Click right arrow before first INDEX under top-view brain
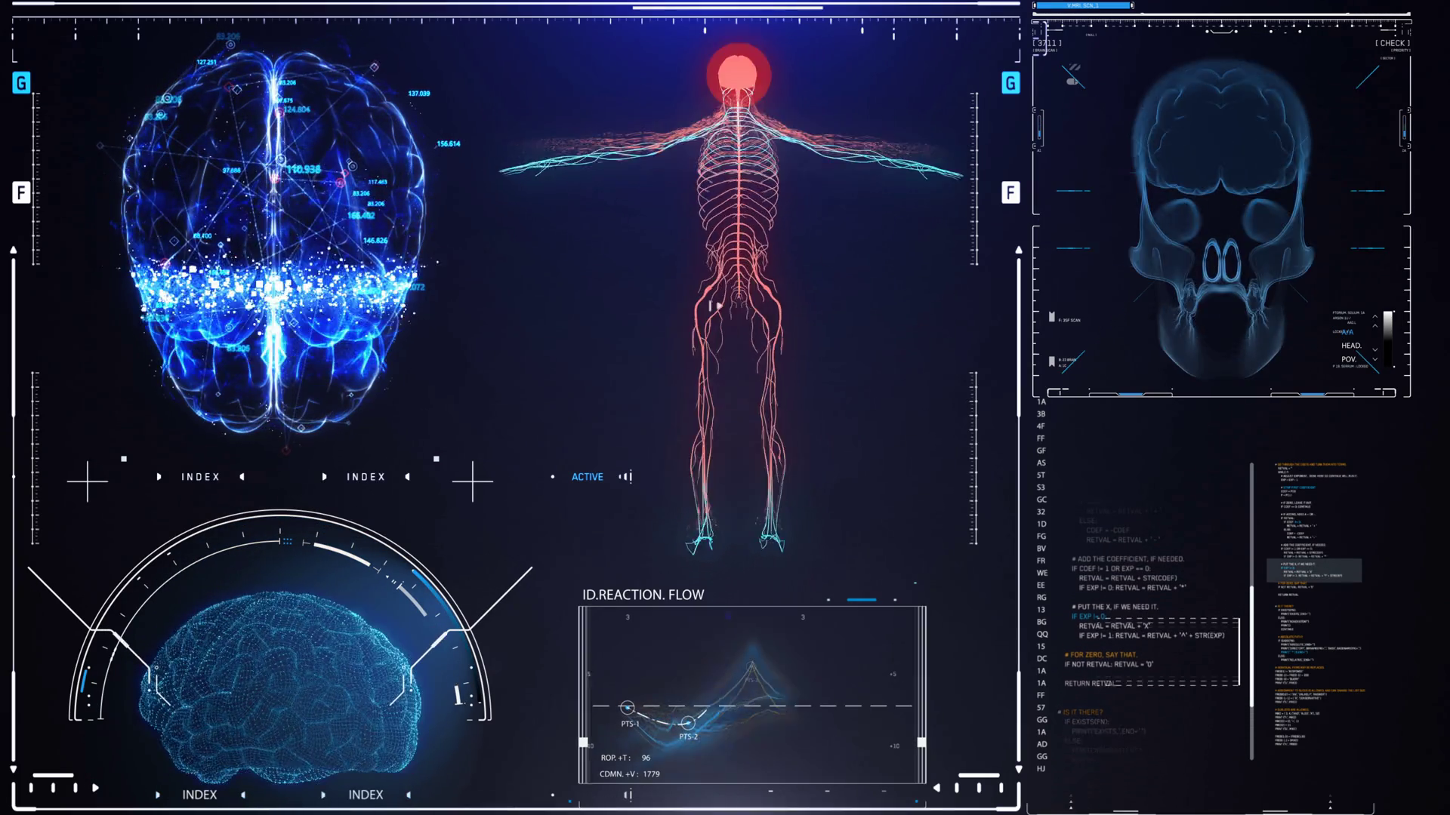This screenshot has width=1450, height=815. coord(159,477)
